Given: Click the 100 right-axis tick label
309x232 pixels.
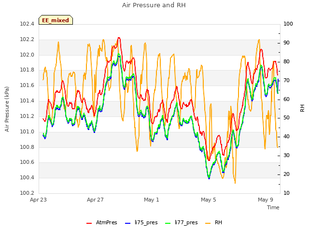Looking at the screenshot, I should coord(288,24).
